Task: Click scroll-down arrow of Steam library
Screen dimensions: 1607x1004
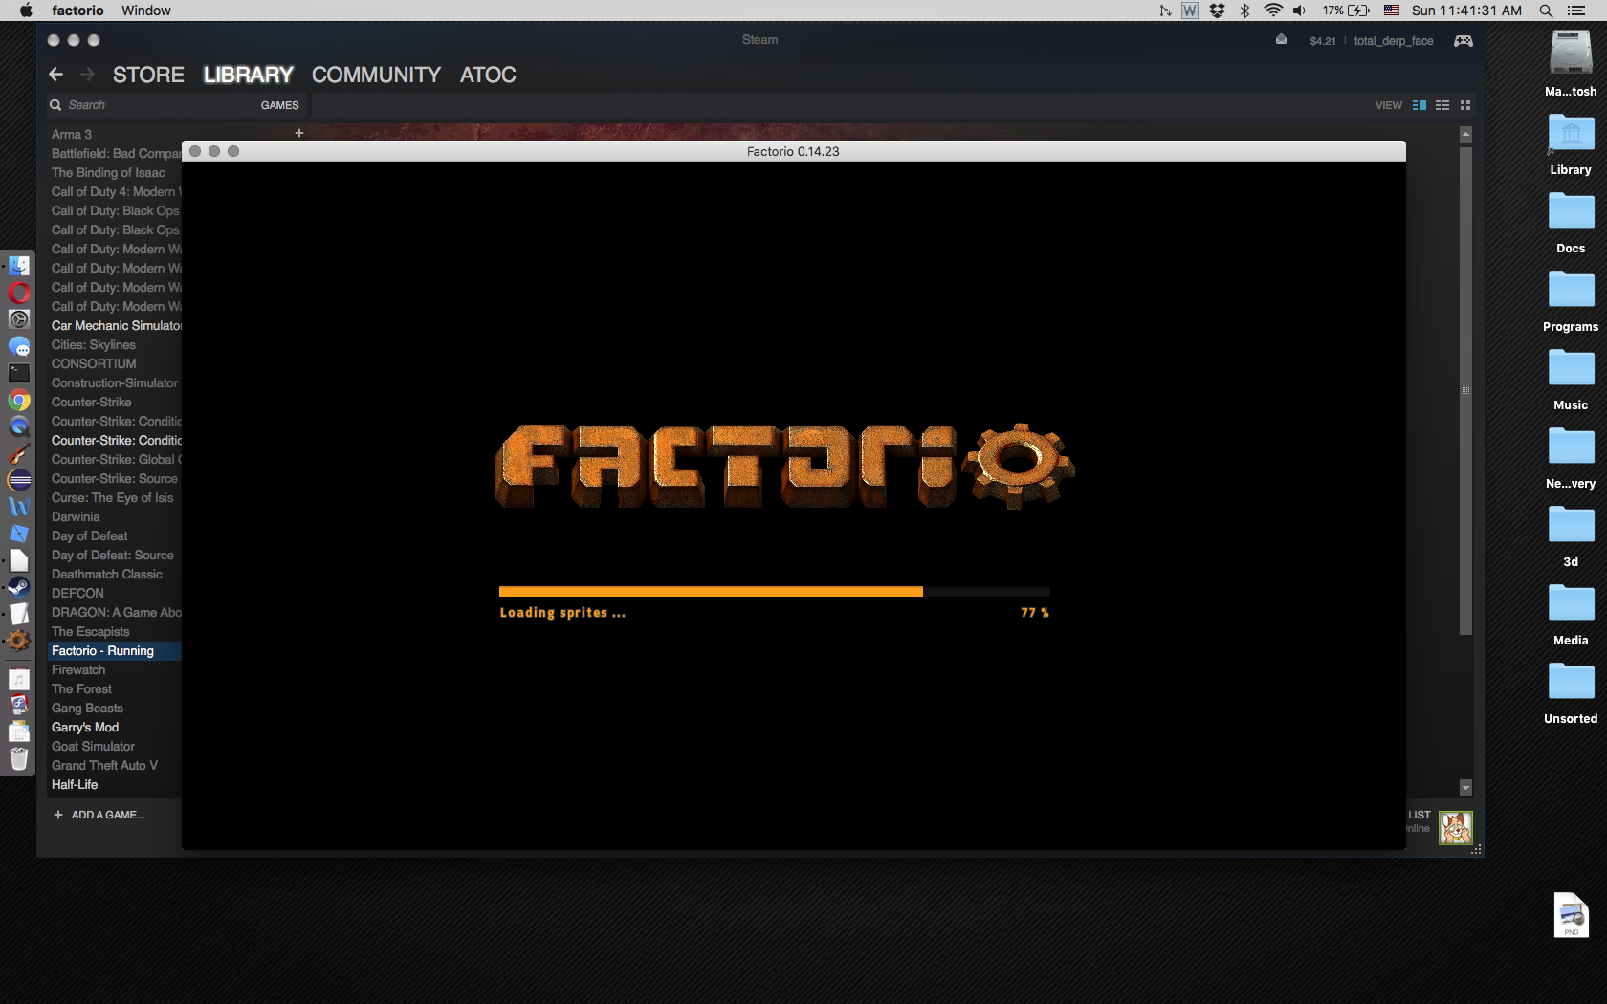Action: pos(1465,788)
